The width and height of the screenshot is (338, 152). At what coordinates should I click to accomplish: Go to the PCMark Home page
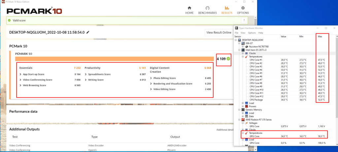[189, 10]
